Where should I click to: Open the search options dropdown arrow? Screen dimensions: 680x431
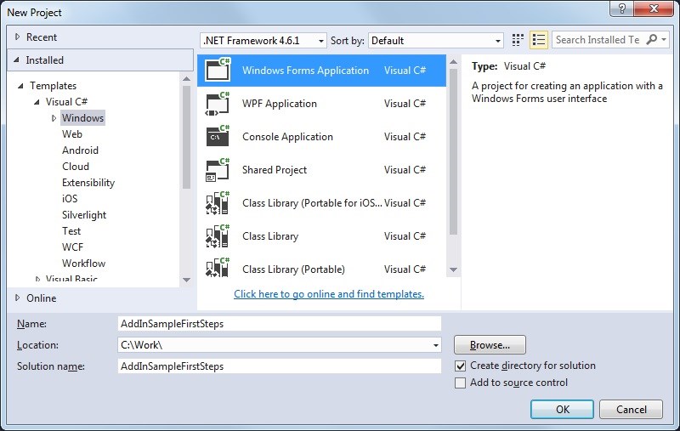point(664,40)
